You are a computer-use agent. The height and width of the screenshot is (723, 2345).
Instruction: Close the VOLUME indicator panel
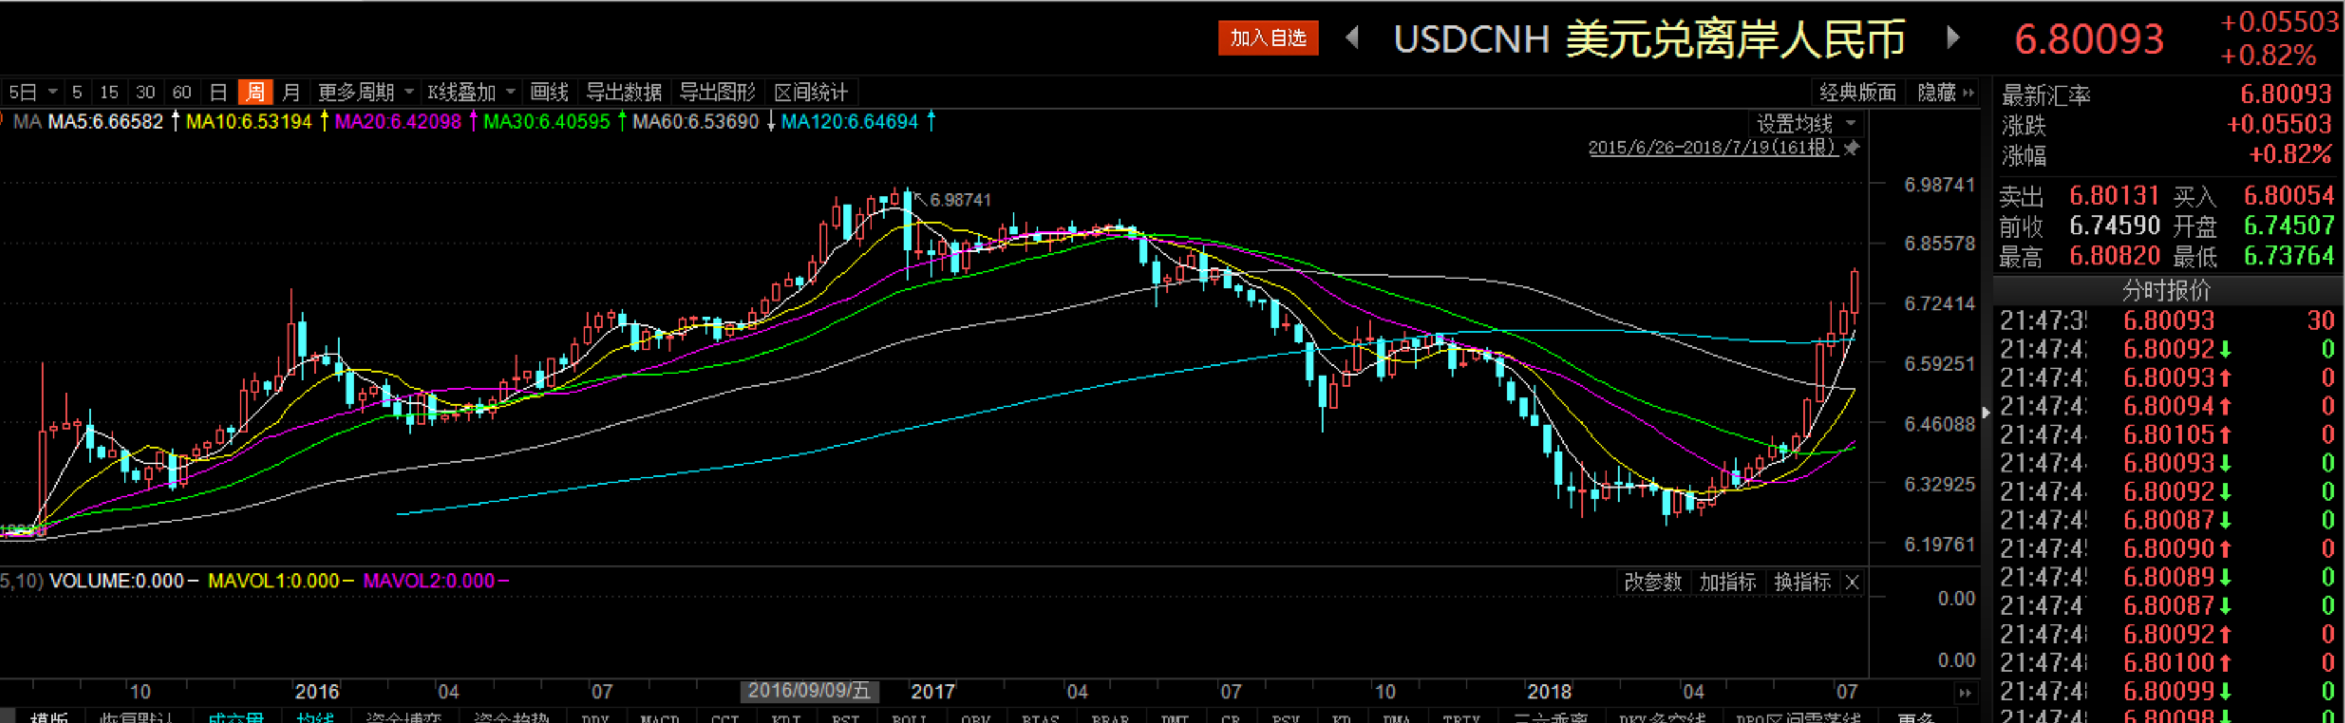[x=1853, y=582]
